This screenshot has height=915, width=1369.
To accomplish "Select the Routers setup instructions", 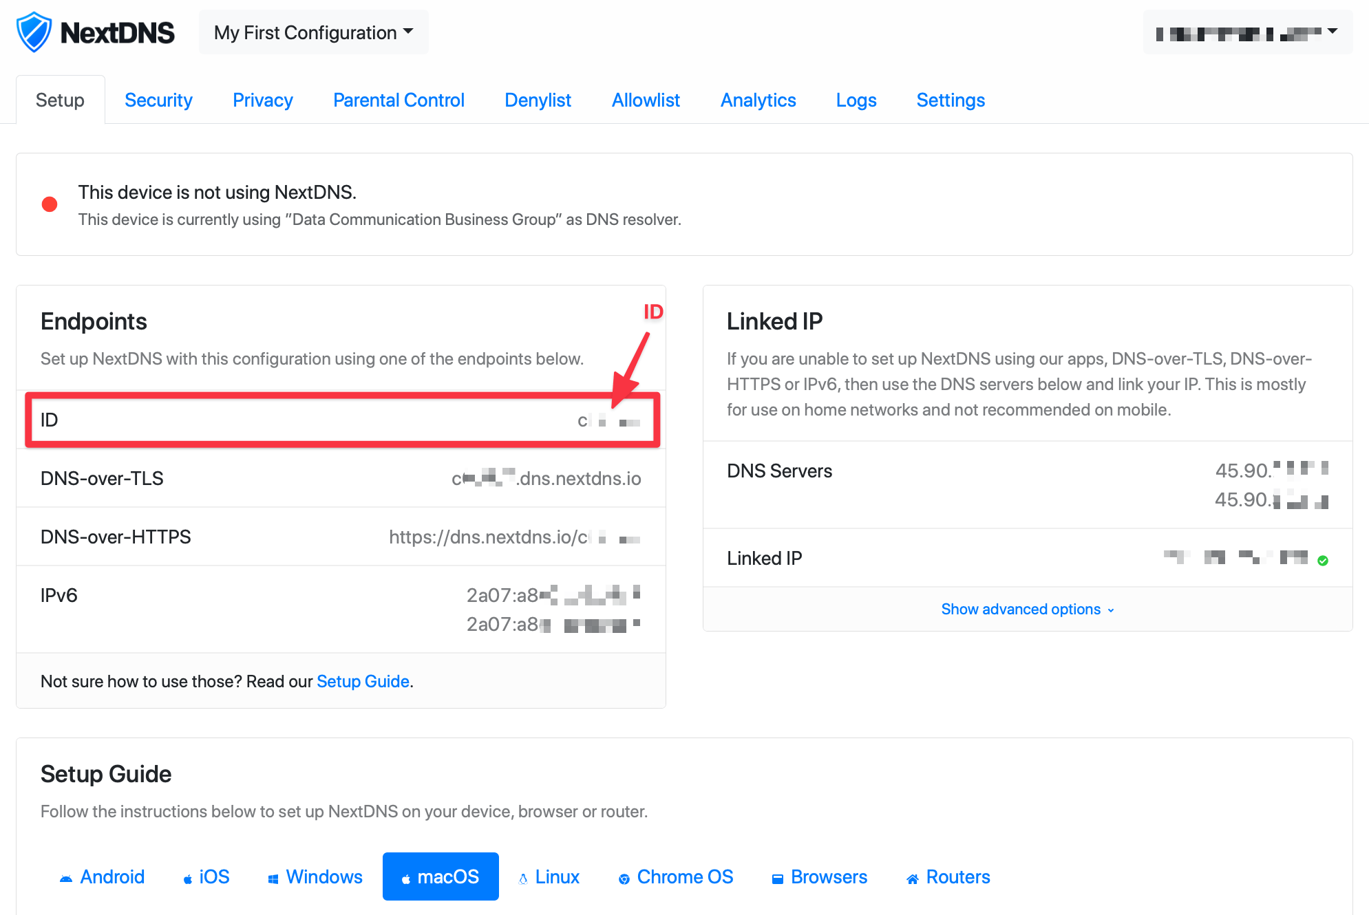I will coord(948,876).
